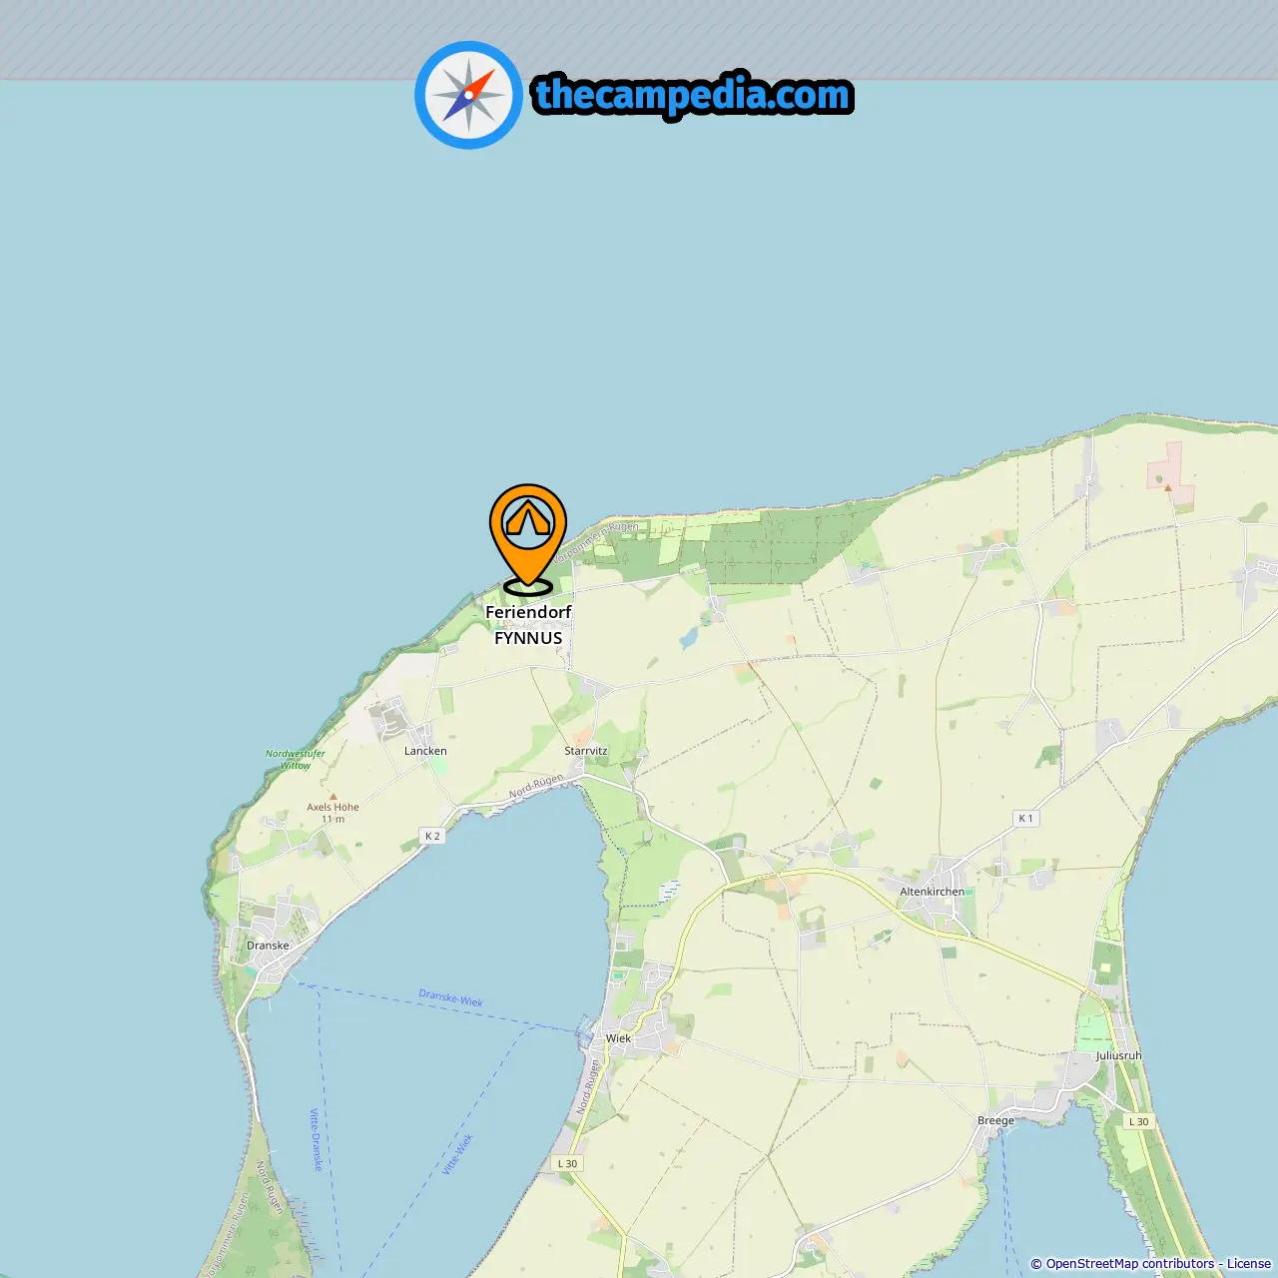Image resolution: width=1278 pixels, height=1278 pixels.
Task: Select the Wiek town label
Action: click(x=618, y=1038)
